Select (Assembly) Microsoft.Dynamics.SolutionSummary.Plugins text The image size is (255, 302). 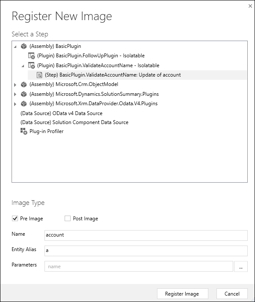(94, 94)
